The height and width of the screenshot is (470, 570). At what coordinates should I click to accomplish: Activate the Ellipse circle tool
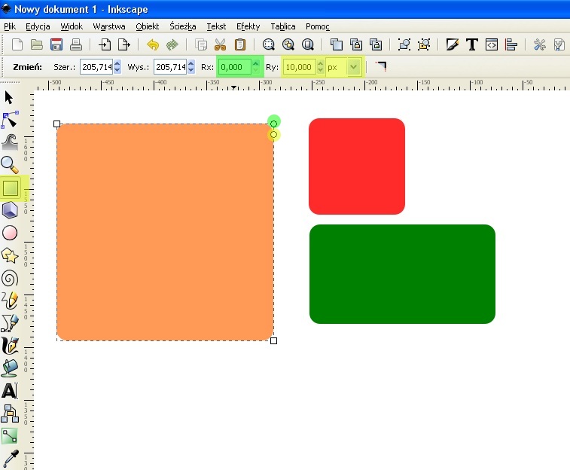(10, 233)
